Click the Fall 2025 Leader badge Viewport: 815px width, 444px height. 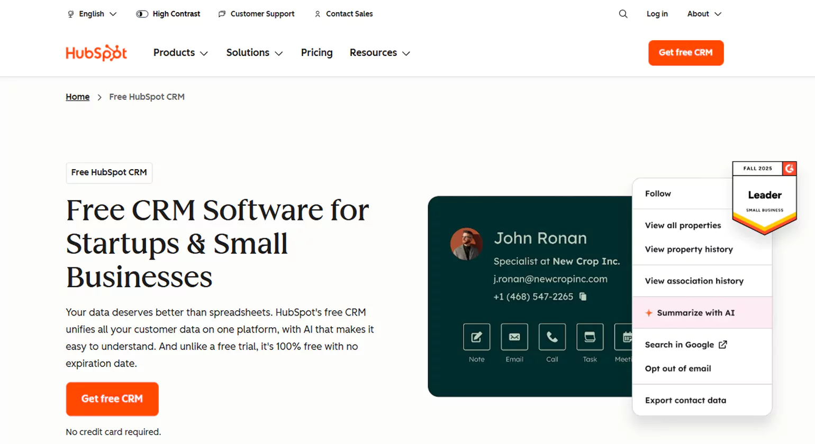764,197
